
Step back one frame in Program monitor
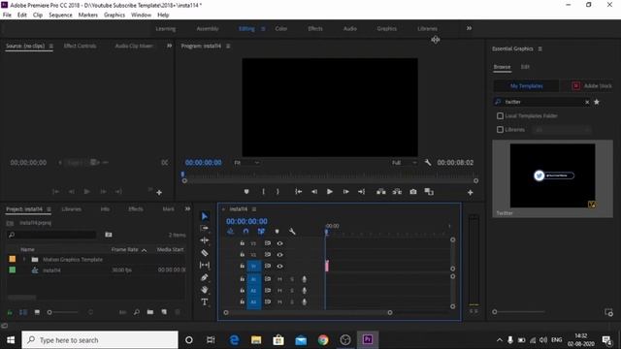tap(314, 192)
